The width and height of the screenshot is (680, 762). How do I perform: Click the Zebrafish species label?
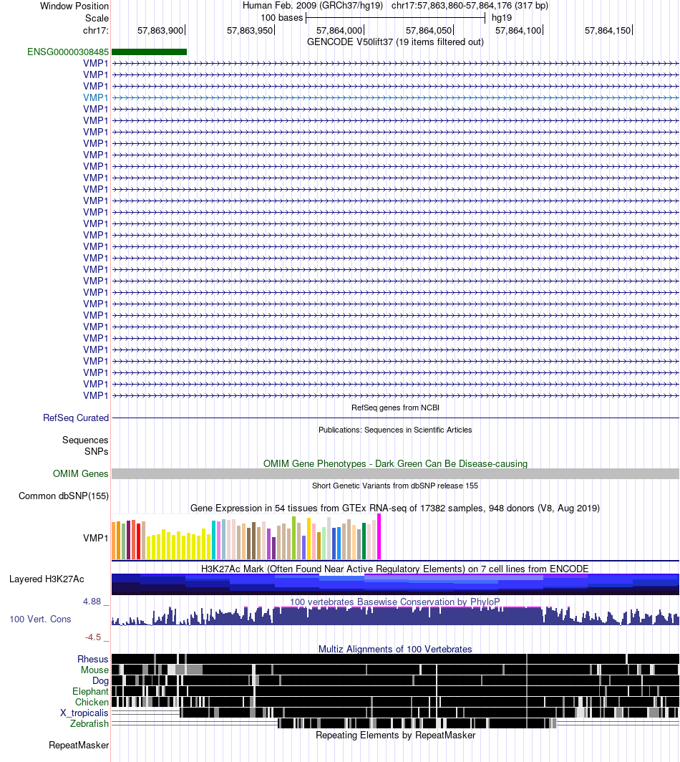(89, 723)
